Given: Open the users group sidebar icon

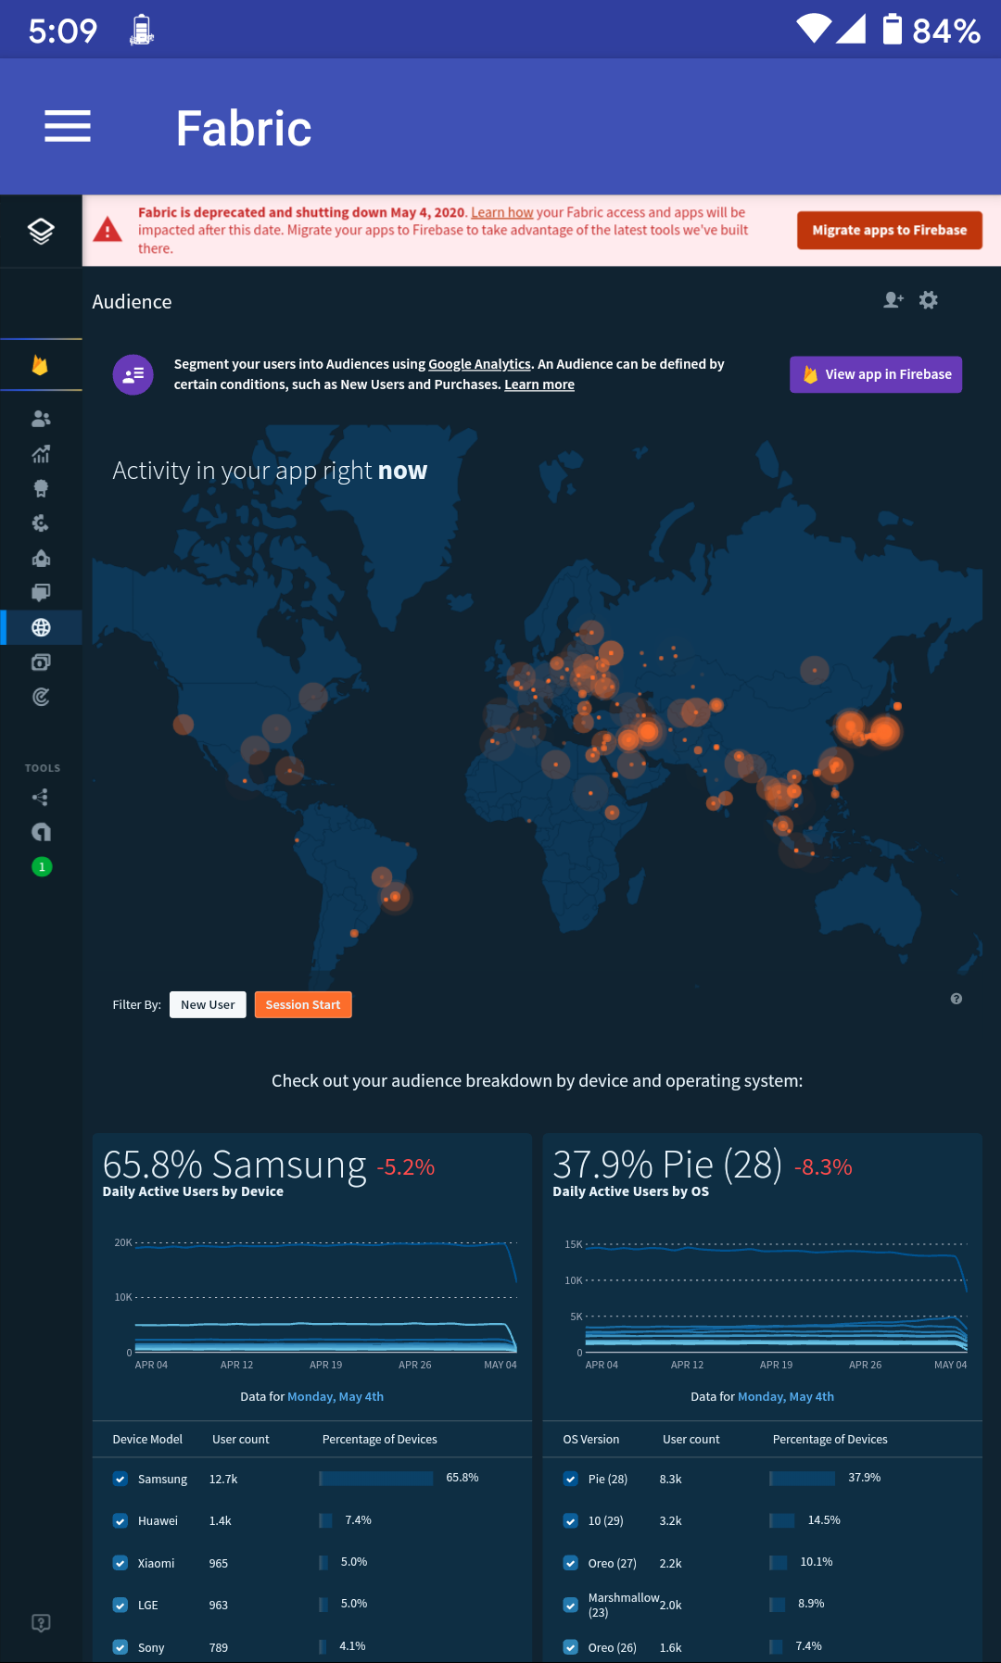Looking at the screenshot, I should tap(41, 419).
